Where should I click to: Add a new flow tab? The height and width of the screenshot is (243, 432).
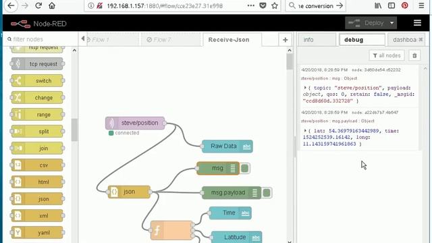point(285,40)
